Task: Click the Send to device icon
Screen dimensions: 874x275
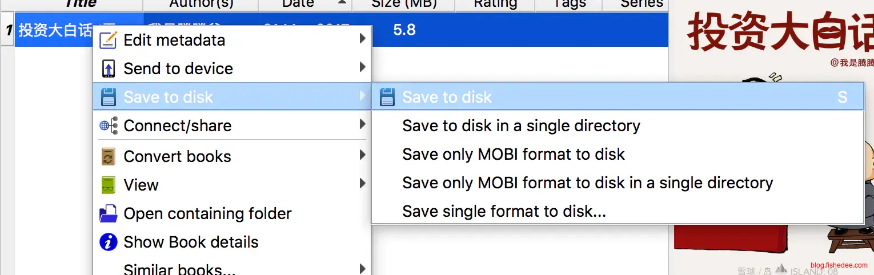Action: [x=109, y=69]
